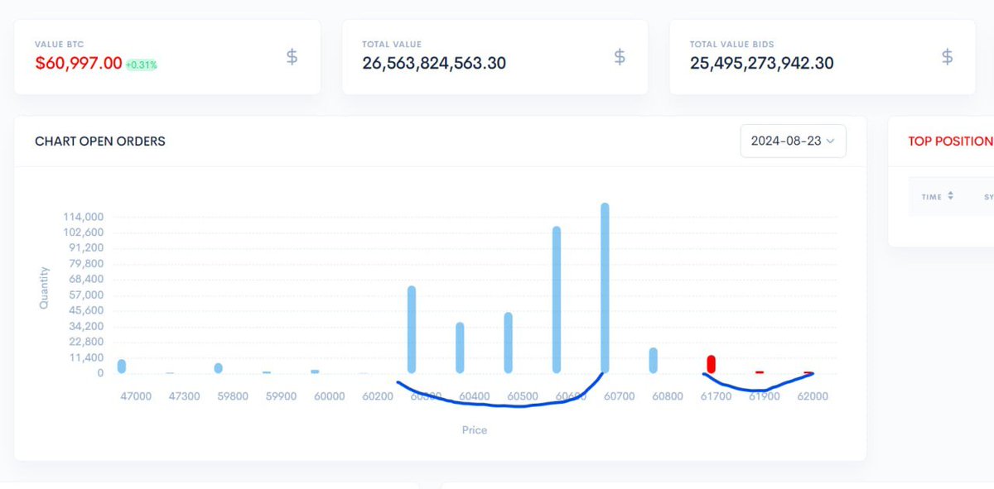Click the 26,563,824,563.30 total value
994x489 pixels.
coord(434,63)
